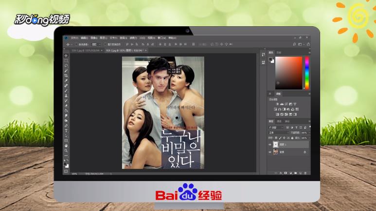Select the Quick Selection wand tool
This screenshot has height=211, width=376.
coord(66,70)
